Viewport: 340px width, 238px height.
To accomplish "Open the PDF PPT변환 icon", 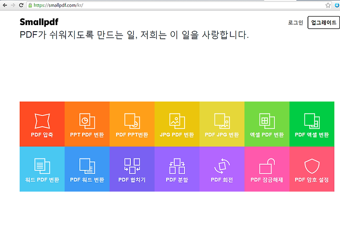I will pos(132,121).
